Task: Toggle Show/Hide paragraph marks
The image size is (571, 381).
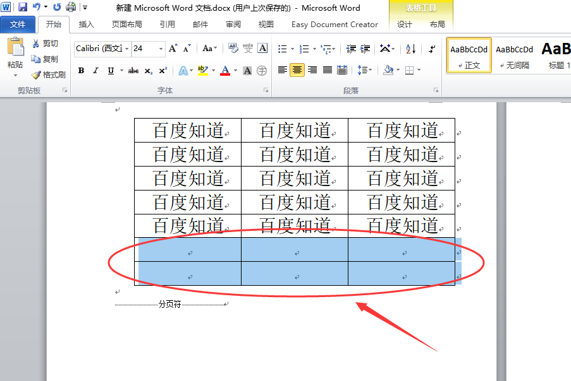Action: coord(433,49)
